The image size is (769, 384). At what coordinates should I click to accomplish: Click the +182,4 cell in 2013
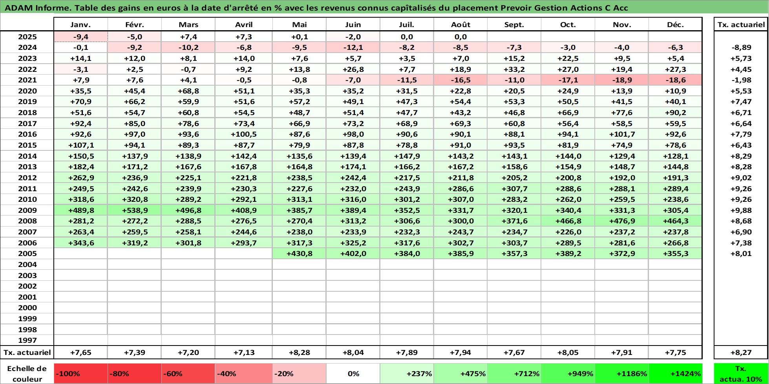(80, 167)
